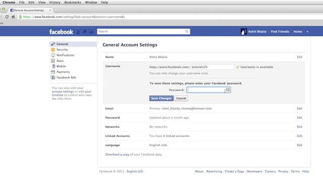Click the Apps icon in sidebar
Image resolution: width=323 pixels, height=182 pixels.
(x=53, y=61)
